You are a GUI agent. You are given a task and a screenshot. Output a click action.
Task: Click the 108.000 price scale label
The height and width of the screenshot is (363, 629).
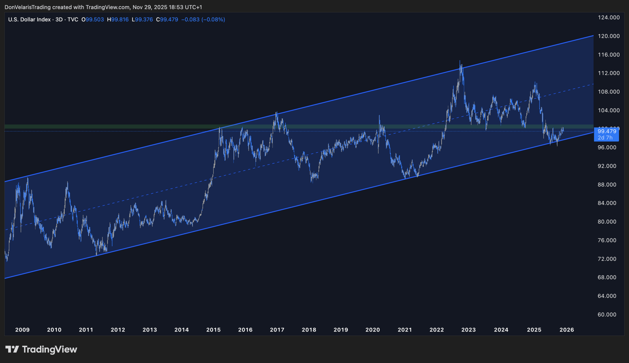click(x=609, y=92)
